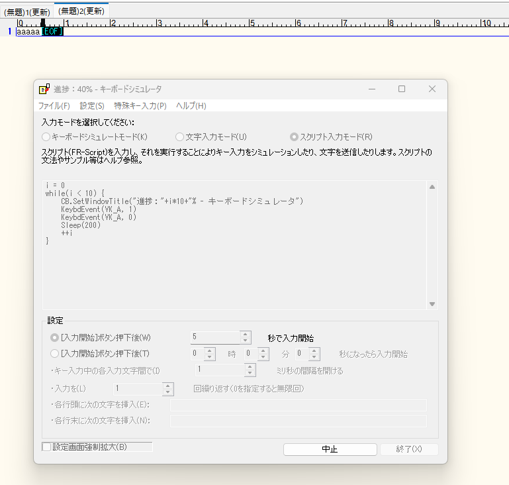Maximize the Keyboard Simulator window
The width and height of the screenshot is (509, 485).
401,89
